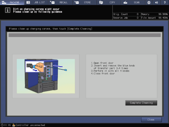Open the SCAN tab
The image size is (169, 127).
coord(133,2)
